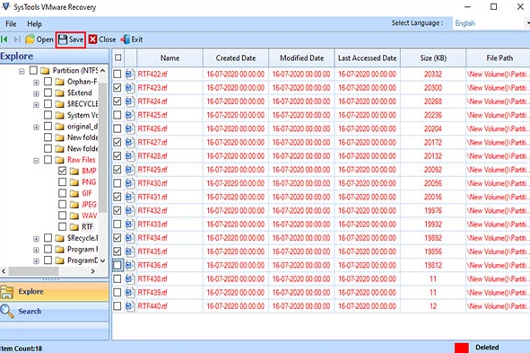Expand the $Extend folder node
Viewport: 530px width, 353px height.
tap(36, 93)
